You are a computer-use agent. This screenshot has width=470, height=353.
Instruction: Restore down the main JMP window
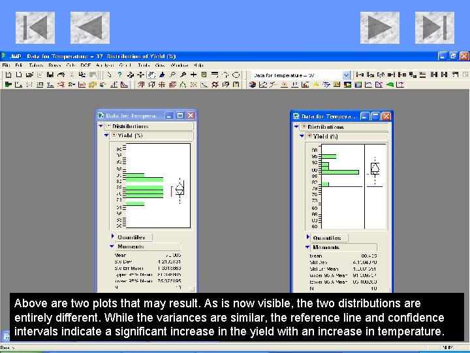pos(453,56)
